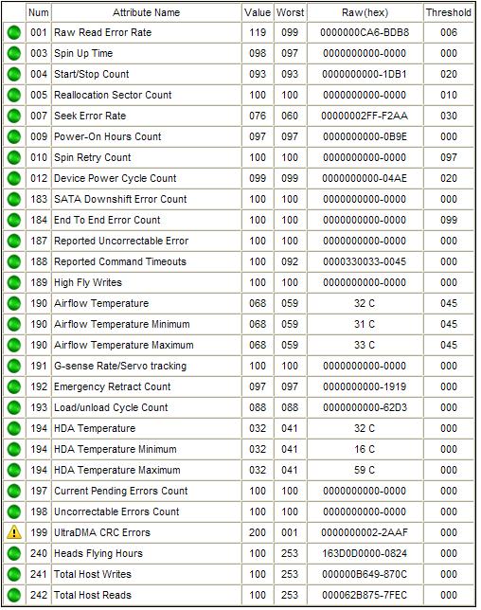Click status icon for Start/Stop Count row

tap(14, 74)
